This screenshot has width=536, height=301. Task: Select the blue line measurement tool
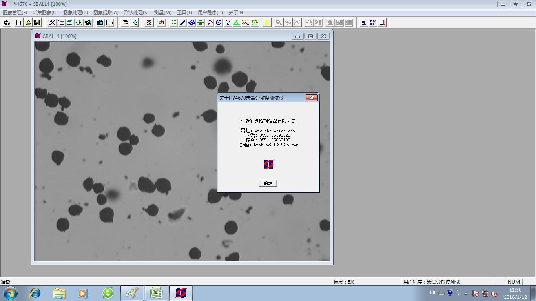[182, 23]
